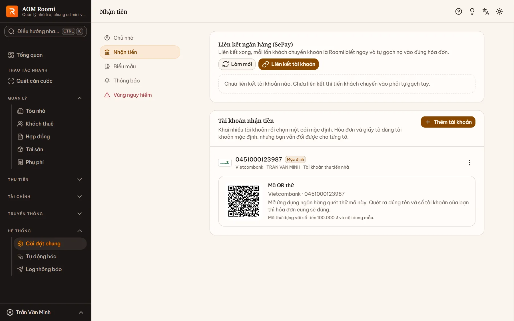Open Tòa nhà in the sidebar

(x=50, y=111)
